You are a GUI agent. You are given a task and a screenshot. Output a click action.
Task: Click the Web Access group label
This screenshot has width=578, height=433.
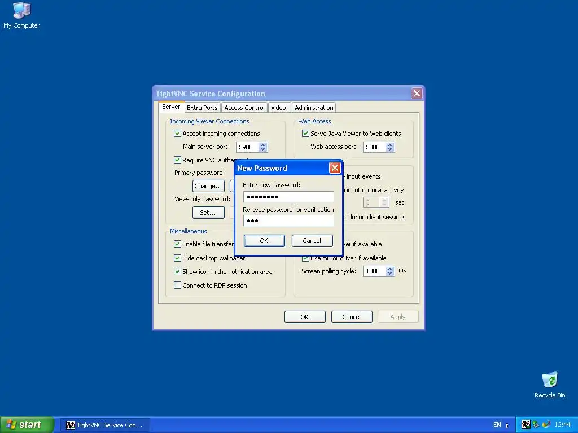tap(314, 121)
